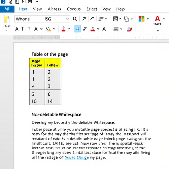The image size is (169, 169).
Task: Click the paint brush tool icon
Action: point(85,29)
